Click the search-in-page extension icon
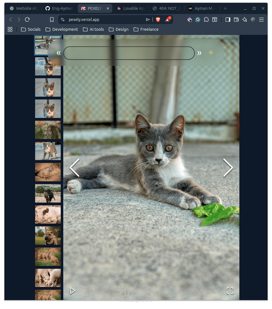Viewport: 272px width, 309px height. [215, 20]
